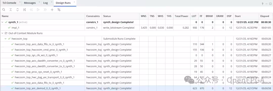Viewport: 273px width, 91px height.
Task: Select the impl_1 run row
Action: pos(136,28)
